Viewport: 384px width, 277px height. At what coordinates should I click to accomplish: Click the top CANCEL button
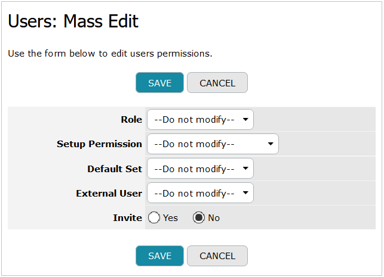(x=217, y=83)
